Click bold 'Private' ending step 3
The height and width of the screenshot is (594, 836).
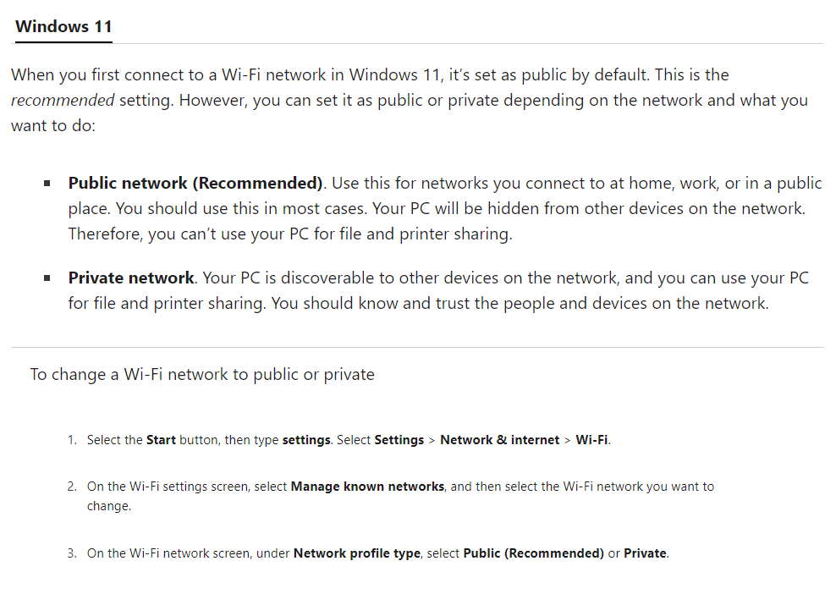coord(645,553)
